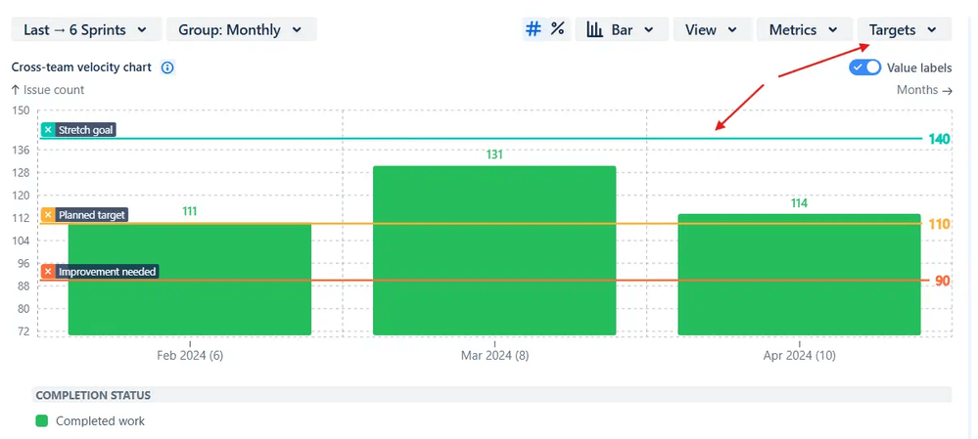Open the Targets dropdown
Image resolution: width=978 pixels, height=439 pixels.
tap(905, 29)
